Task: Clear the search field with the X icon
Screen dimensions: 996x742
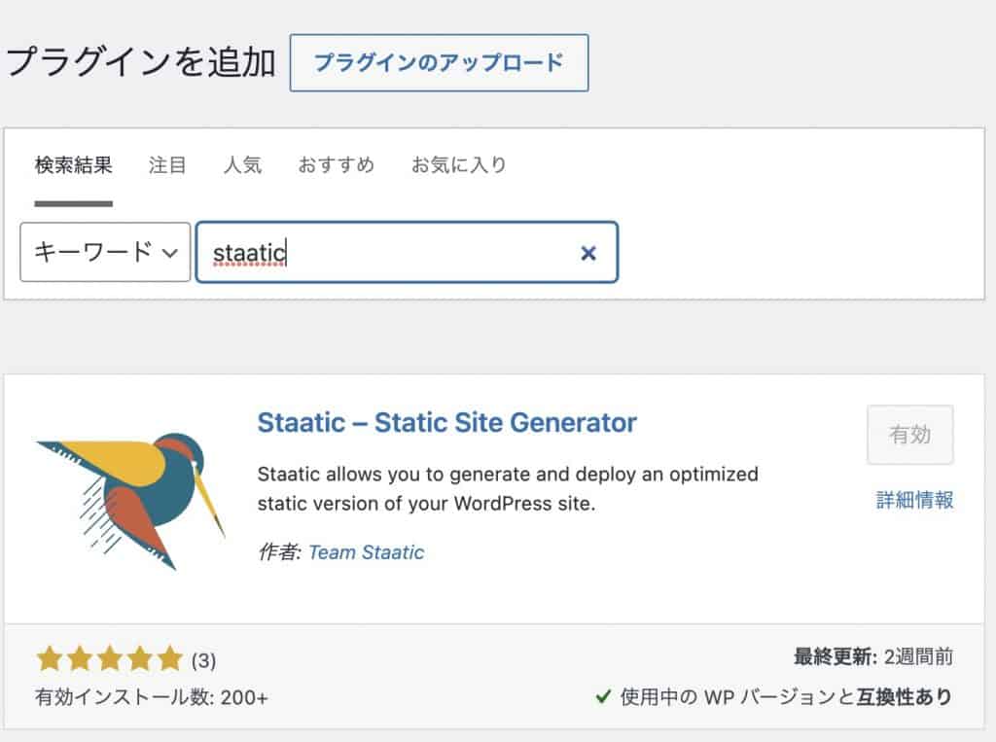Action: tap(588, 254)
